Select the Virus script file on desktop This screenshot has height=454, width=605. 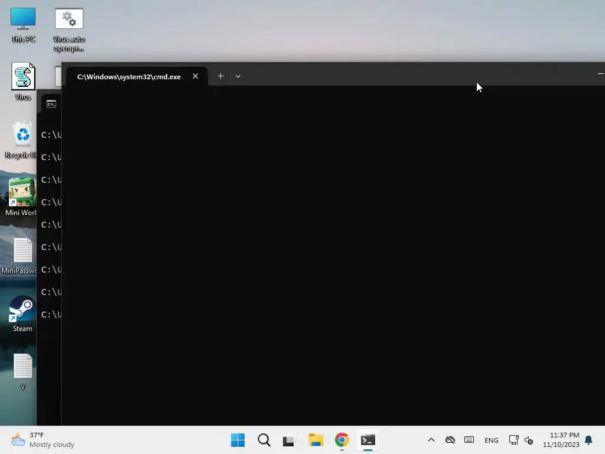click(23, 82)
